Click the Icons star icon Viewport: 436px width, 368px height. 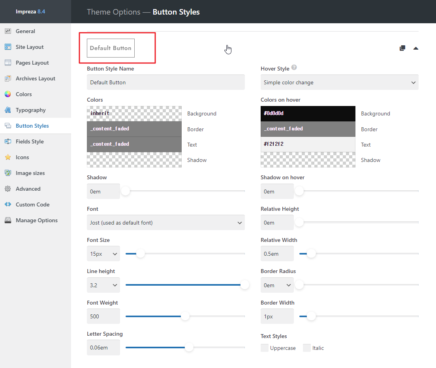pyautogui.click(x=8, y=157)
